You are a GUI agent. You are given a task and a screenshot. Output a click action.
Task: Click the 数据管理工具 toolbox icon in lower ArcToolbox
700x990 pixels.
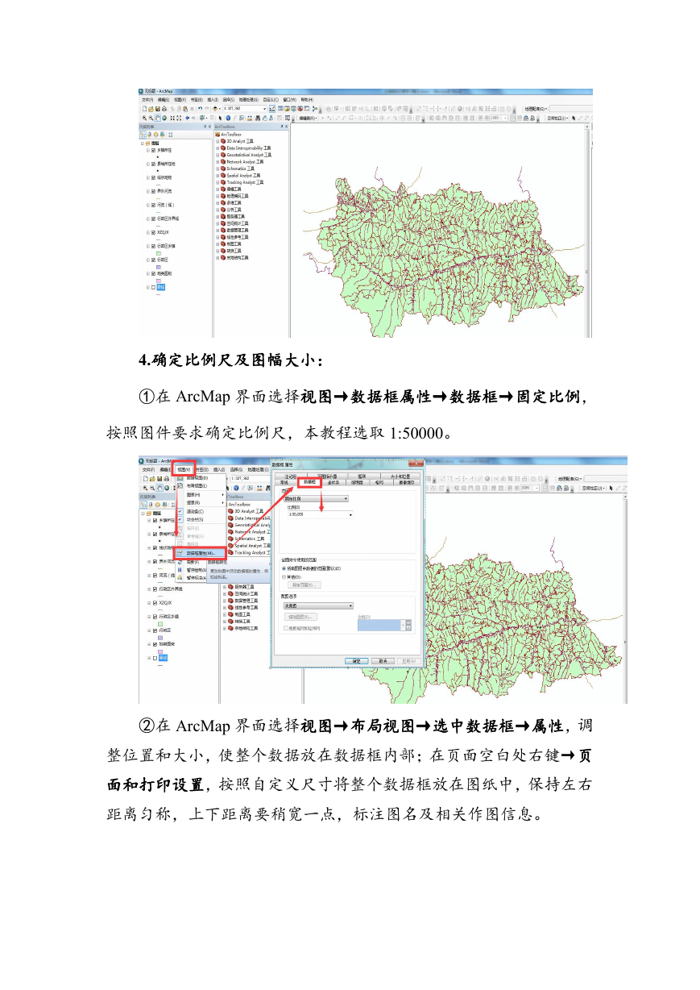click(230, 600)
